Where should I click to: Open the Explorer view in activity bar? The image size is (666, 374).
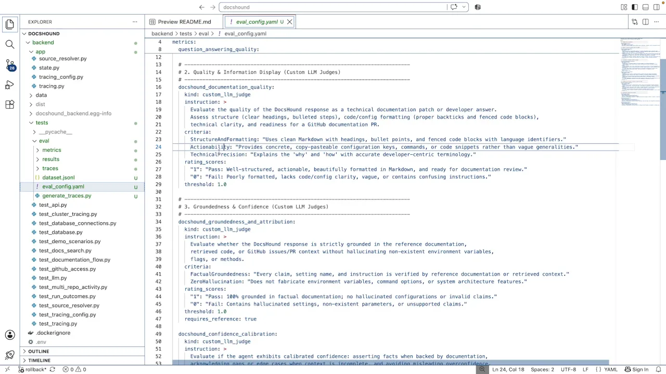[x=10, y=24]
